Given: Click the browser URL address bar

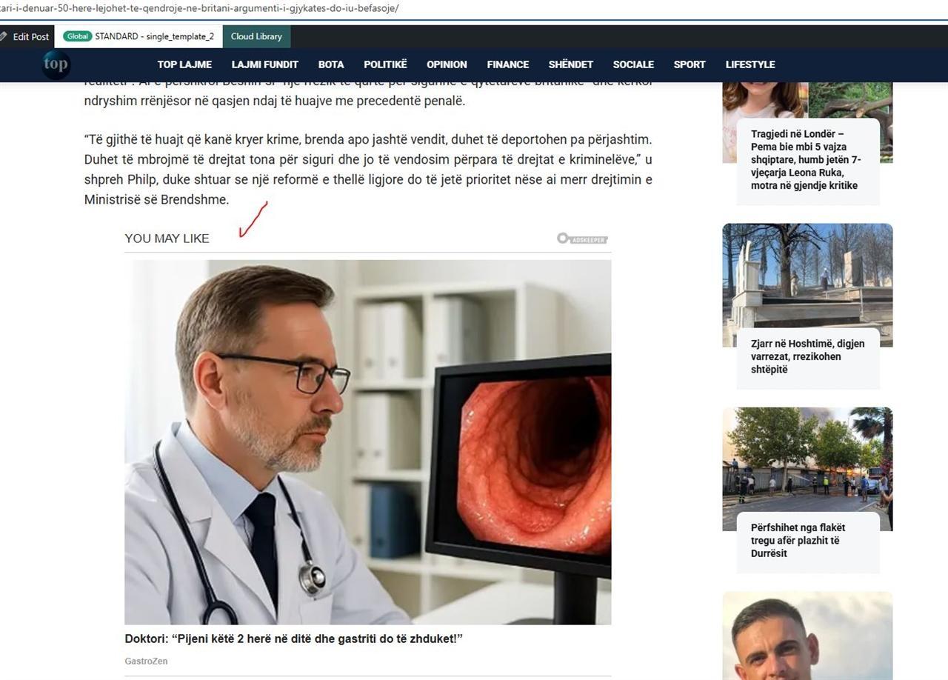Looking at the screenshot, I should pyautogui.click(x=474, y=8).
